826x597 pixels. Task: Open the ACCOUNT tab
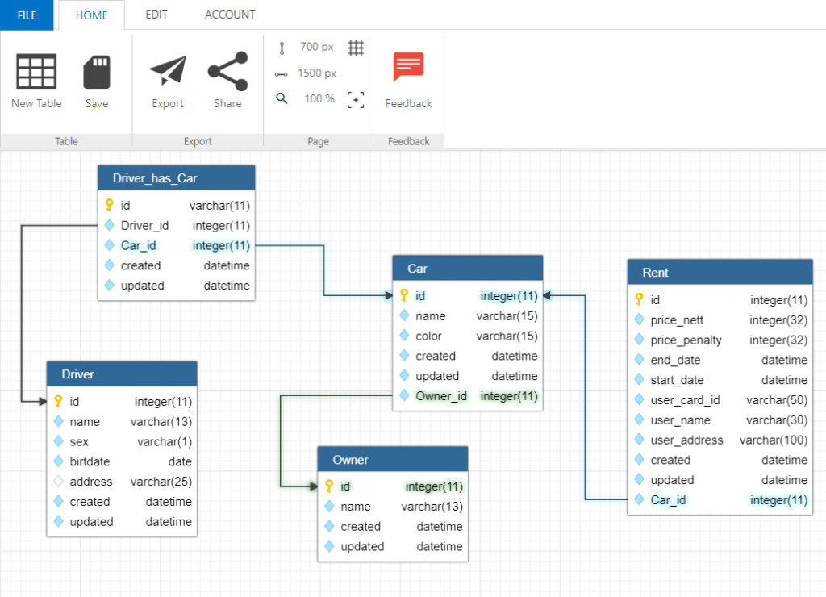click(230, 15)
